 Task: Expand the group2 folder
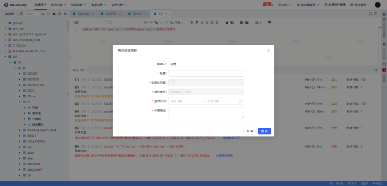(5, 23)
